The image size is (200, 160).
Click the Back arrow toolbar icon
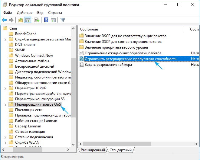point(4,20)
